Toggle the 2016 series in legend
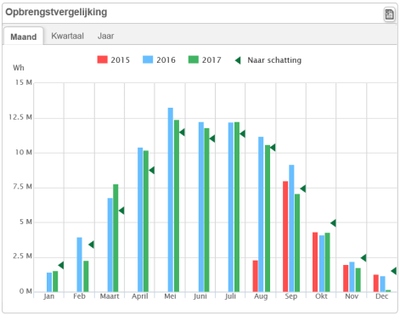Image resolution: width=400 pixels, height=315 pixels. tap(159, 60)
